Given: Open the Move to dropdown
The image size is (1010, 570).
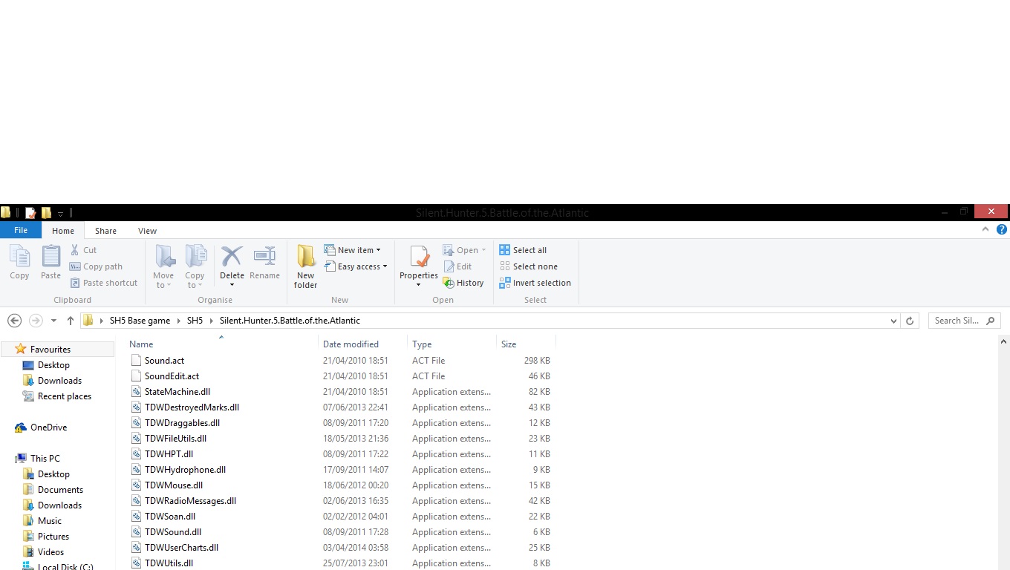Looking at the screenshot, I should point(164,266).
